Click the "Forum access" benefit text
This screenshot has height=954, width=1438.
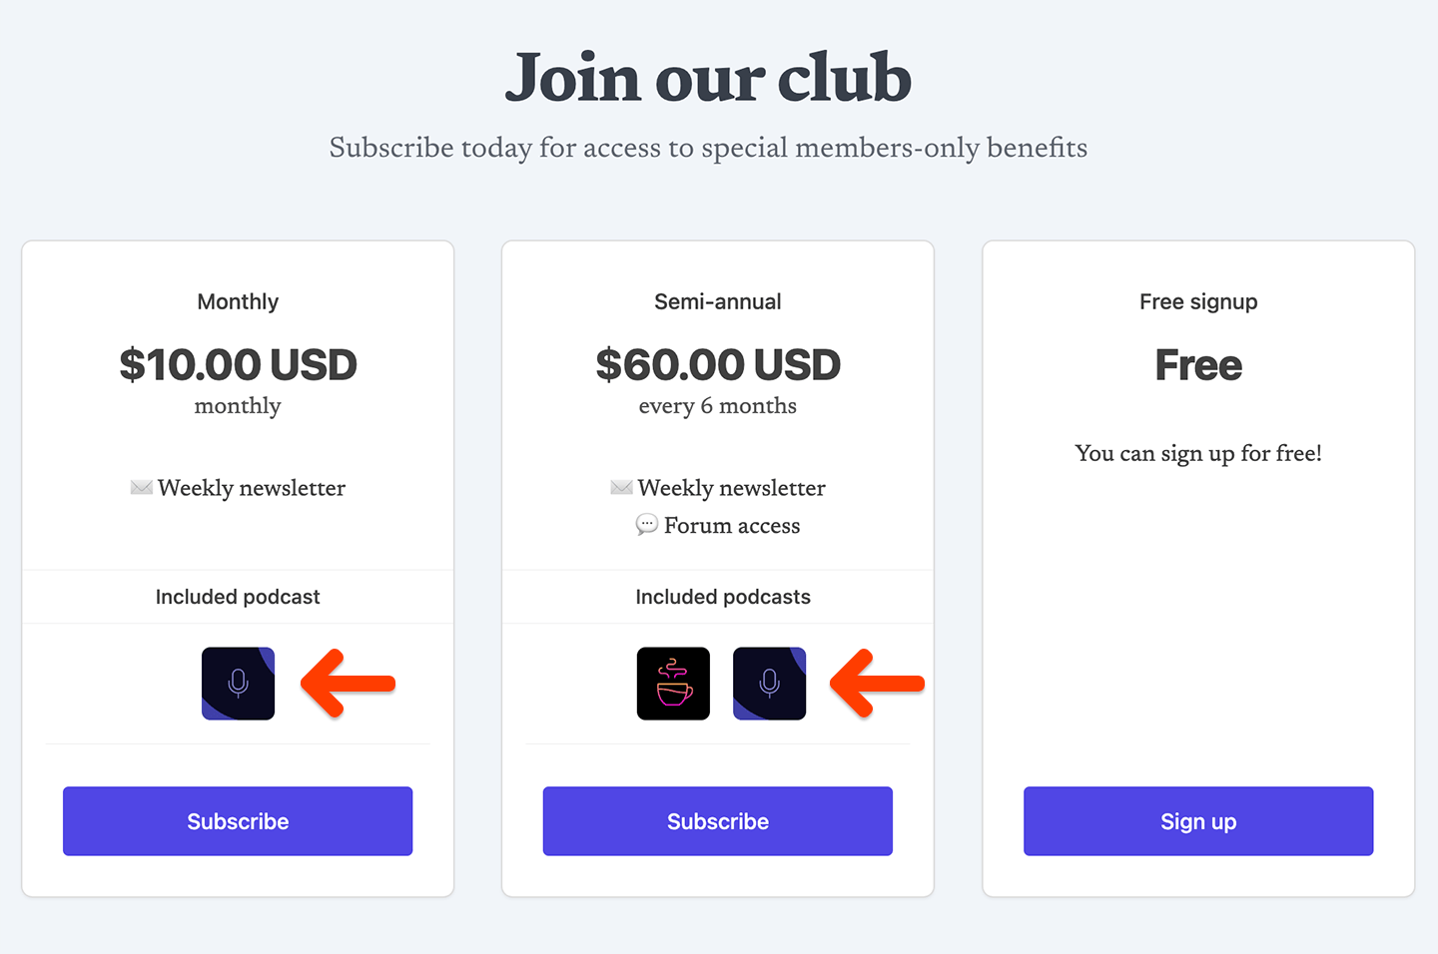coord(732,526)
